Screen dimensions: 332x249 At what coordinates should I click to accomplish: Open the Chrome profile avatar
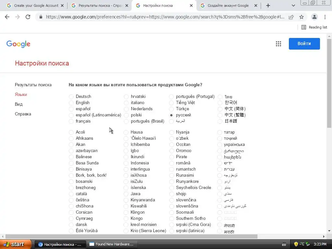(314, 17)
